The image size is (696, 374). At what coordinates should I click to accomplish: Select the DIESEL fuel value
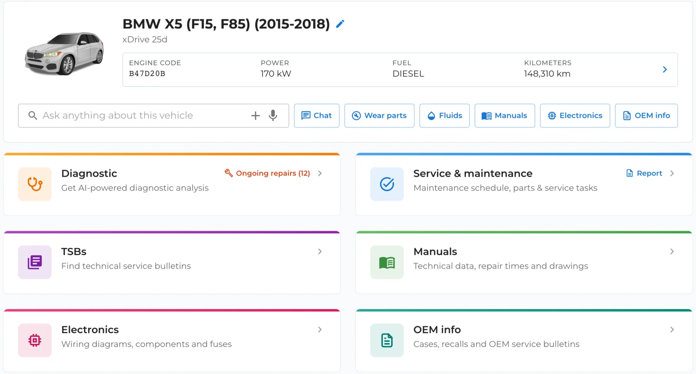tap(408, 74)
